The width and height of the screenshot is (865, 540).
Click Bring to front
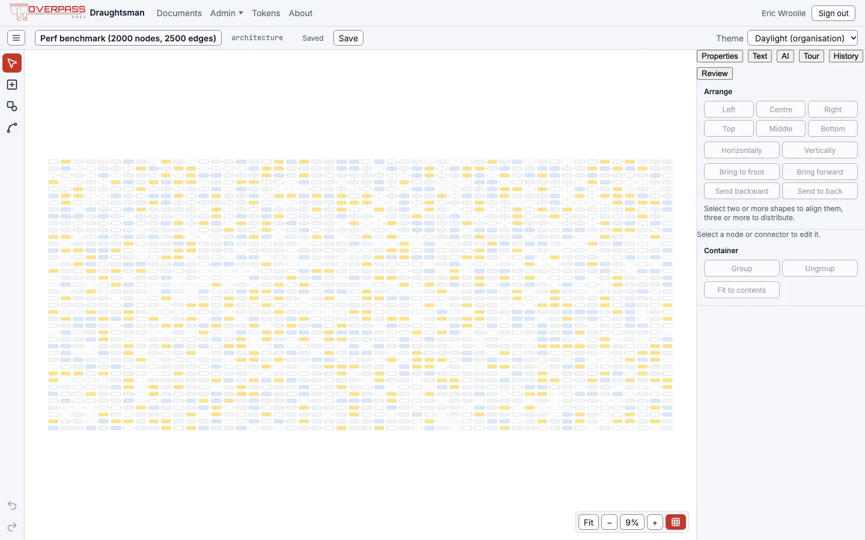pyautogui.click(x=742, y=172)
